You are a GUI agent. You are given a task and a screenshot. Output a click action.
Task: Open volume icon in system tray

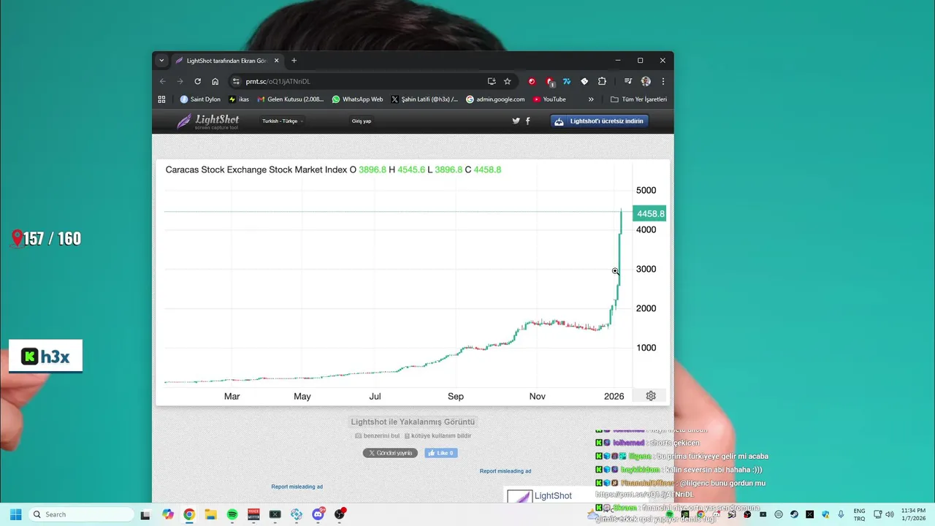(889, 514)
